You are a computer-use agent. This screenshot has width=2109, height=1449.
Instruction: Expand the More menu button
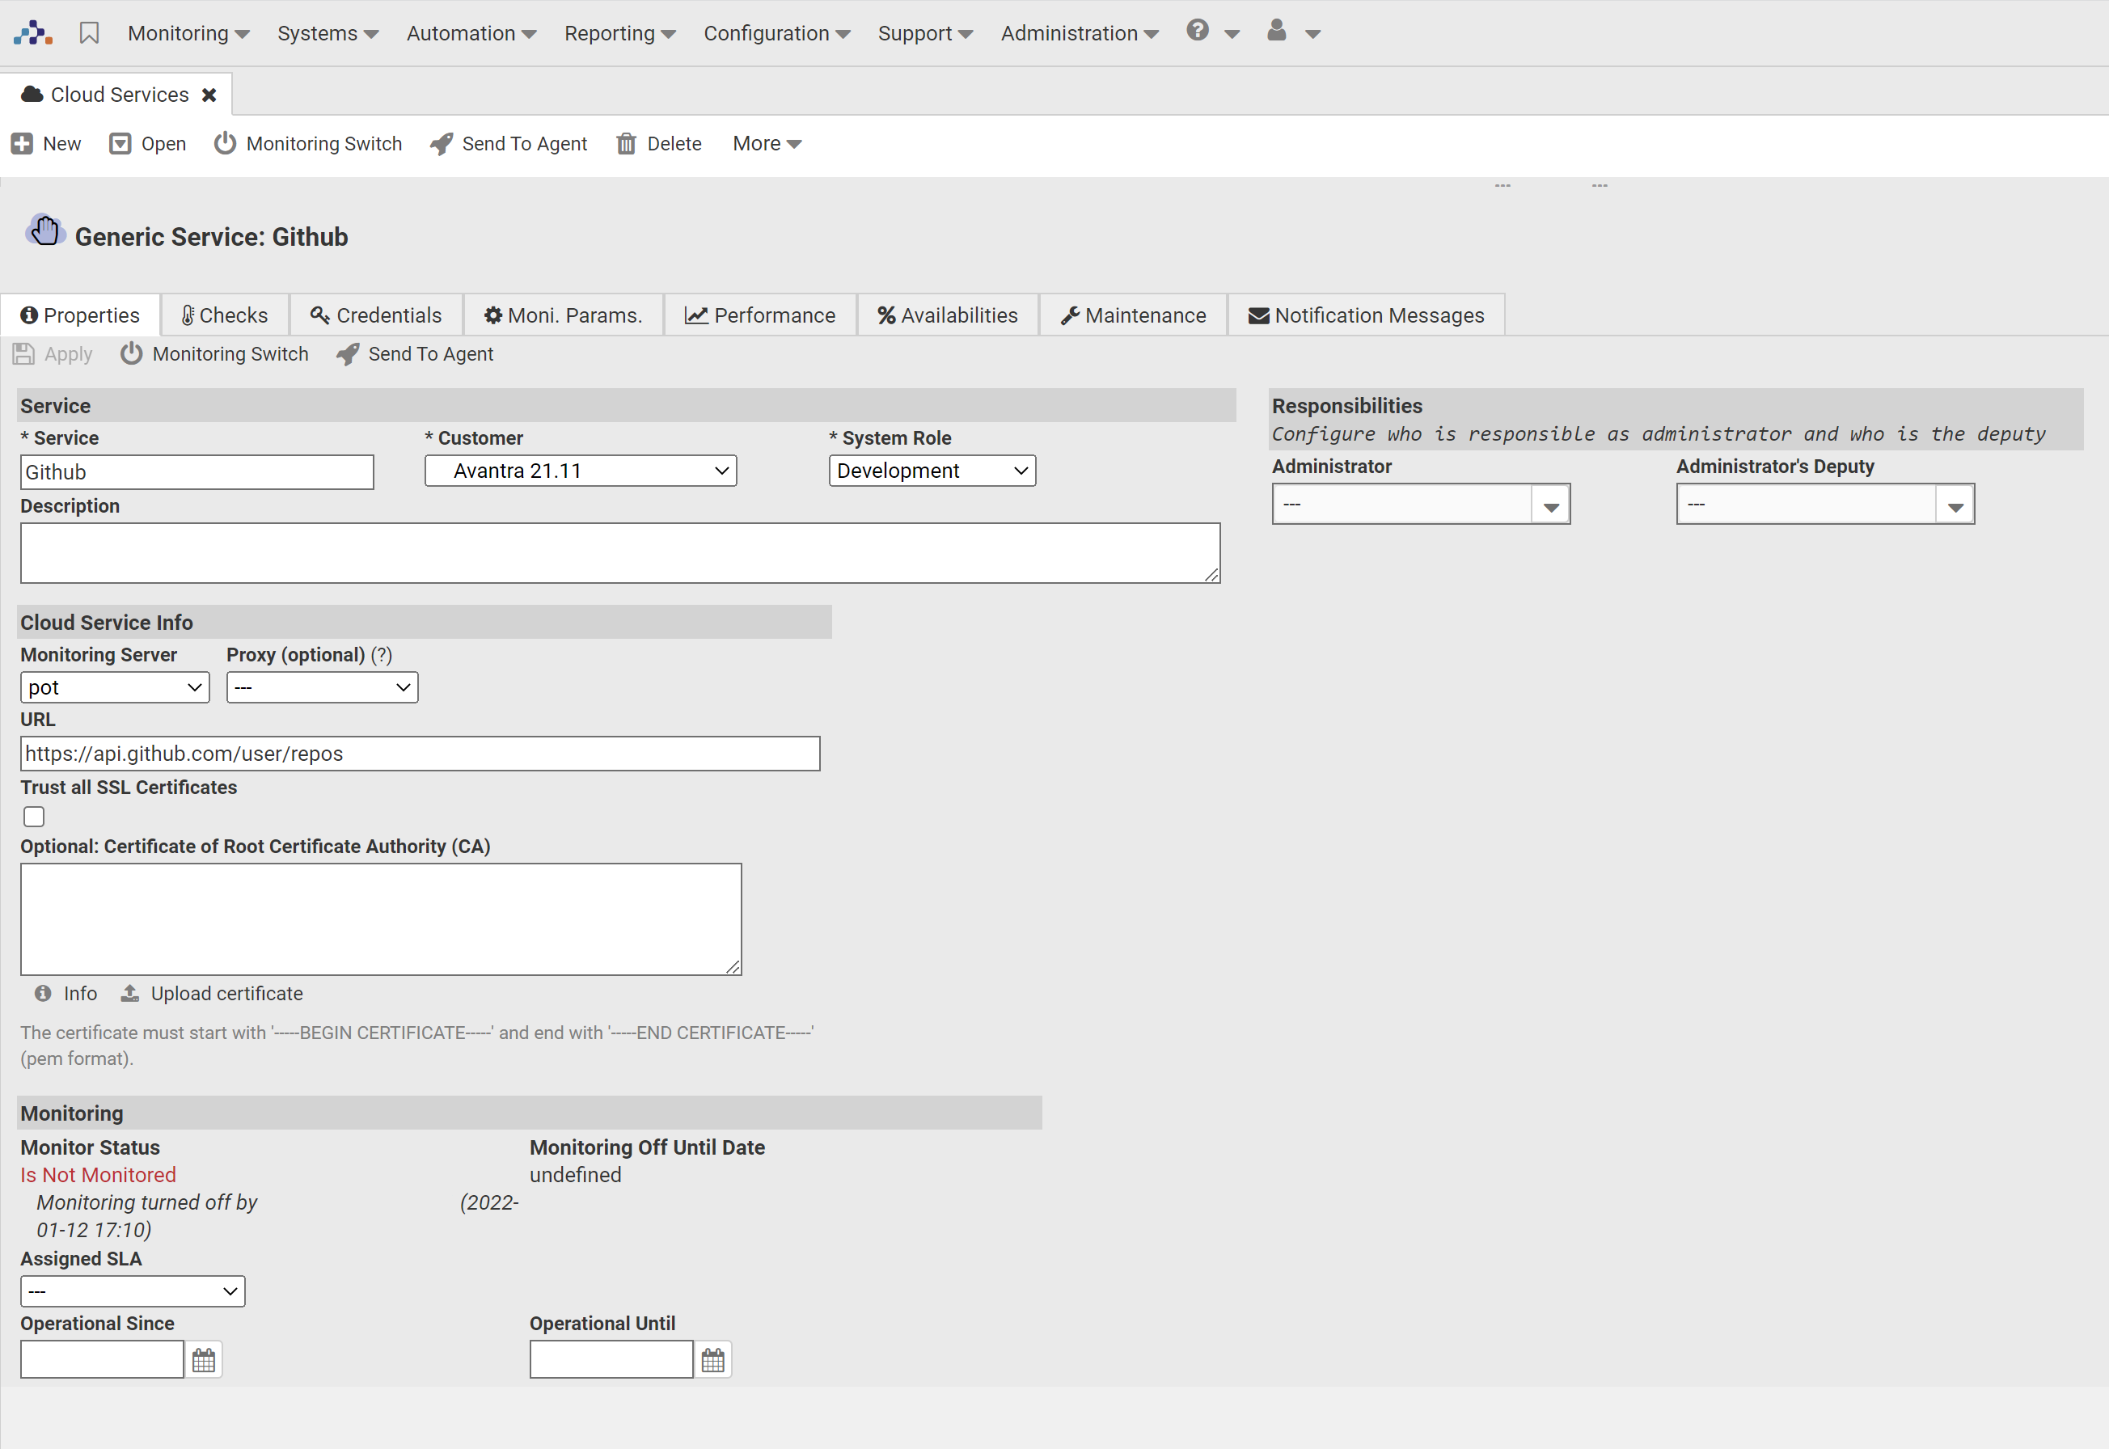pos(767,143)
